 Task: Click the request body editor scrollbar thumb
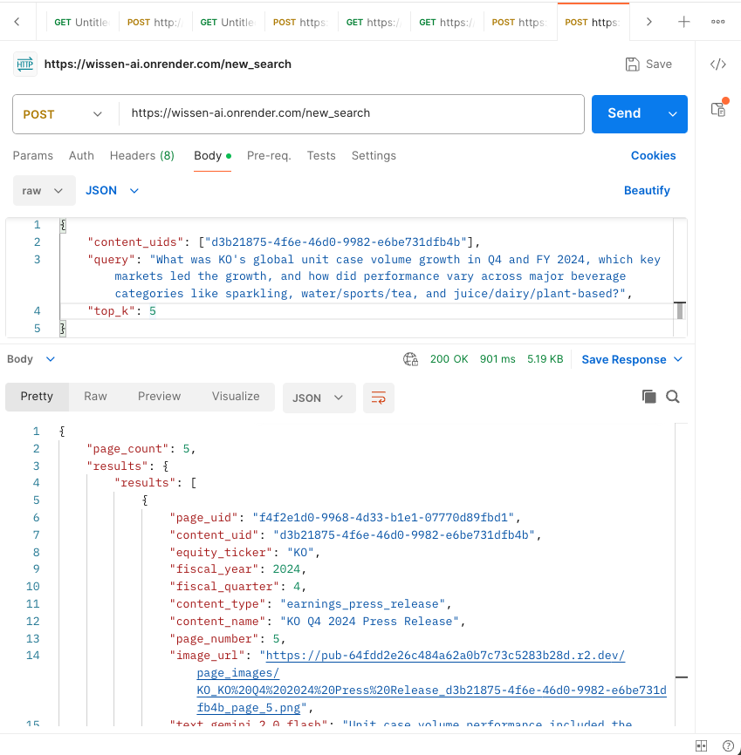point(680,310)
